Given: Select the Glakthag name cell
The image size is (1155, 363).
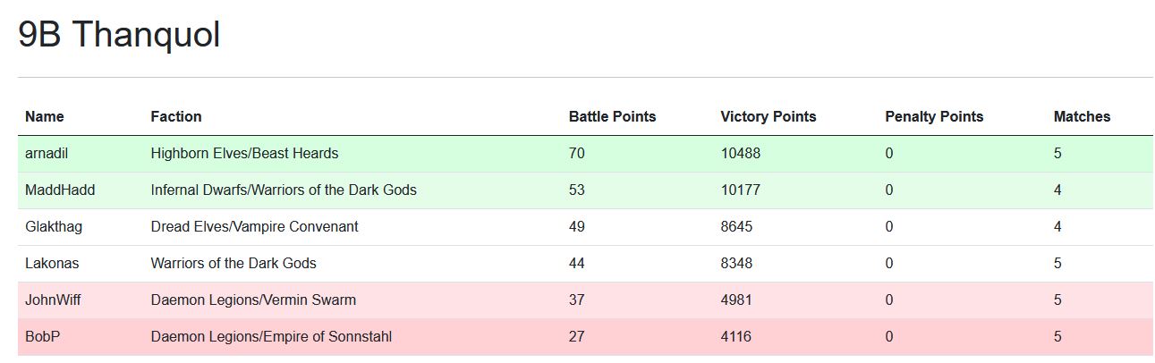Looking at the screenshot, I should (x=54, y=227).
